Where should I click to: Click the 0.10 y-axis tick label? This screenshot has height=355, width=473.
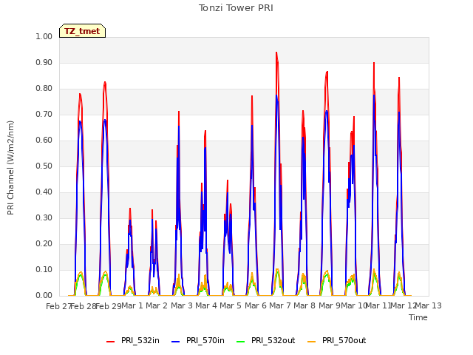[44, 269]
